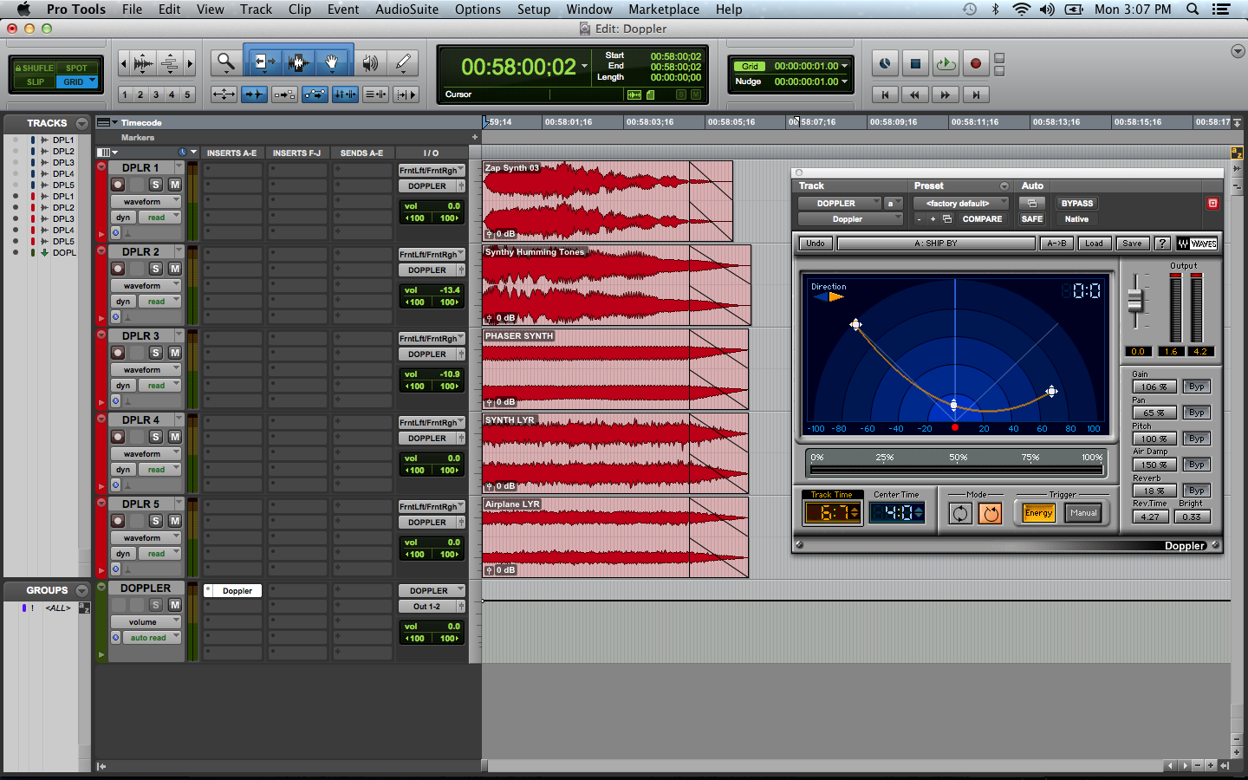
Task: Open the Tracks list options menu
Action: point(81,123)
